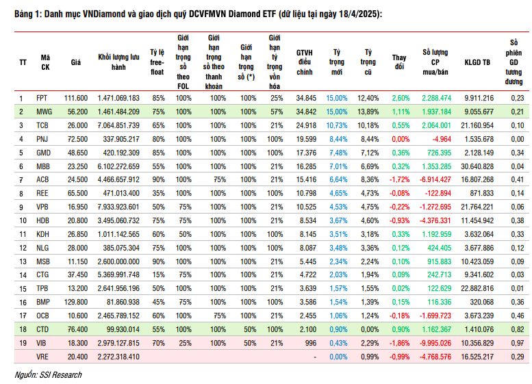
Task: Select the 'Thay đổi' column header
Action: 398,62
